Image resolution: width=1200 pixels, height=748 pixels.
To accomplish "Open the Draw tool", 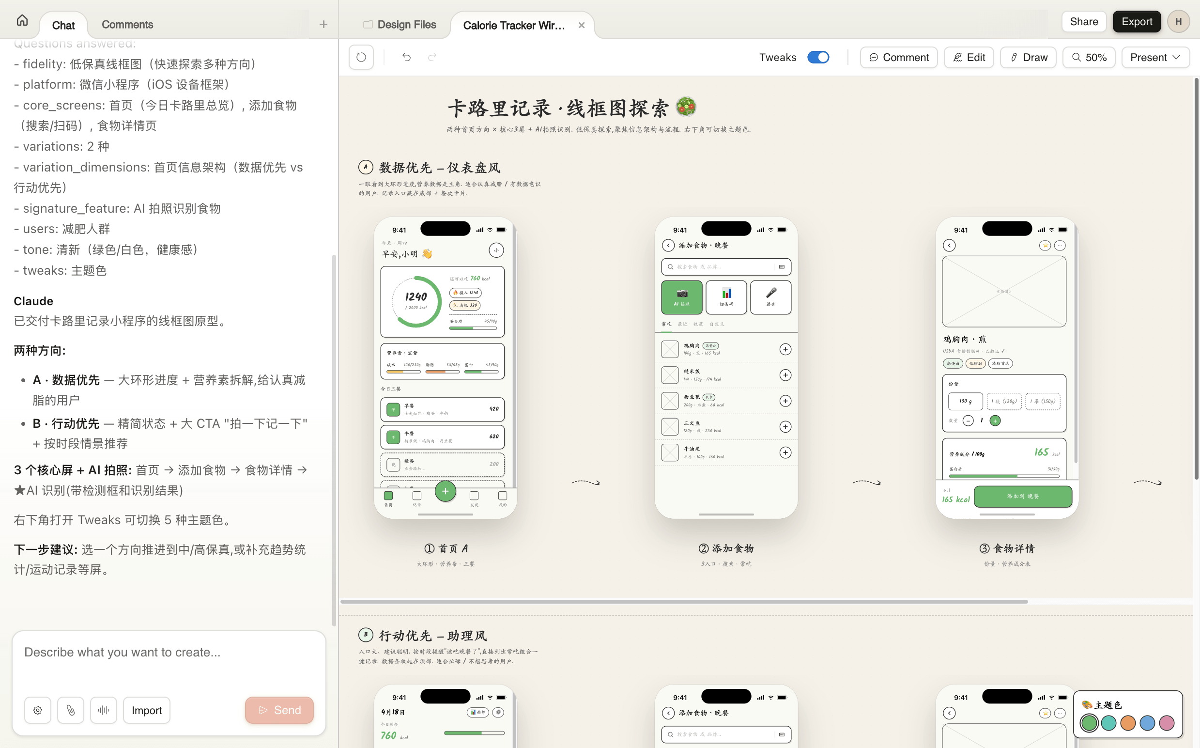I will pyautogui.click(x=1028, y=57).
